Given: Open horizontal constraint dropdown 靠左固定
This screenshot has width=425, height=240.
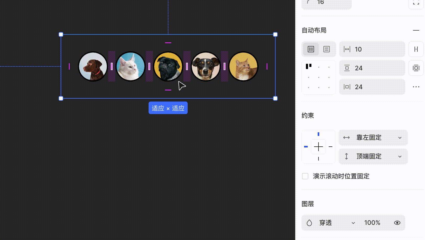Looking at the screenshot, I should point(373,138).
